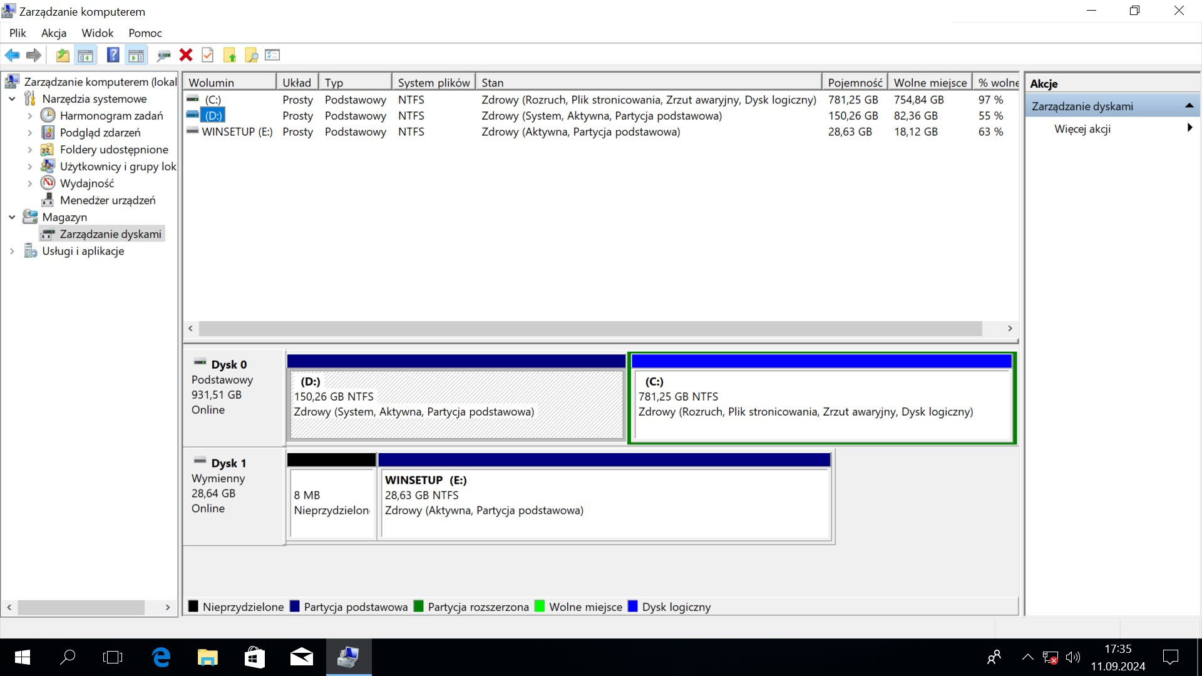This screenshot has height=676, width=1202.
Task: Open the Widok menu
Action: coord(97,33)
